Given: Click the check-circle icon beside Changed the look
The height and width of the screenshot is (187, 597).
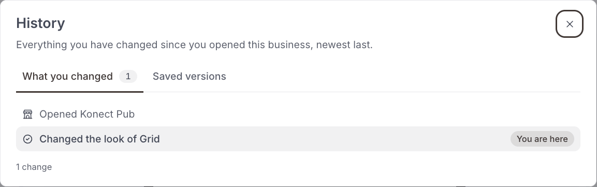Looking at the screenshot, I should pos(28,139).
